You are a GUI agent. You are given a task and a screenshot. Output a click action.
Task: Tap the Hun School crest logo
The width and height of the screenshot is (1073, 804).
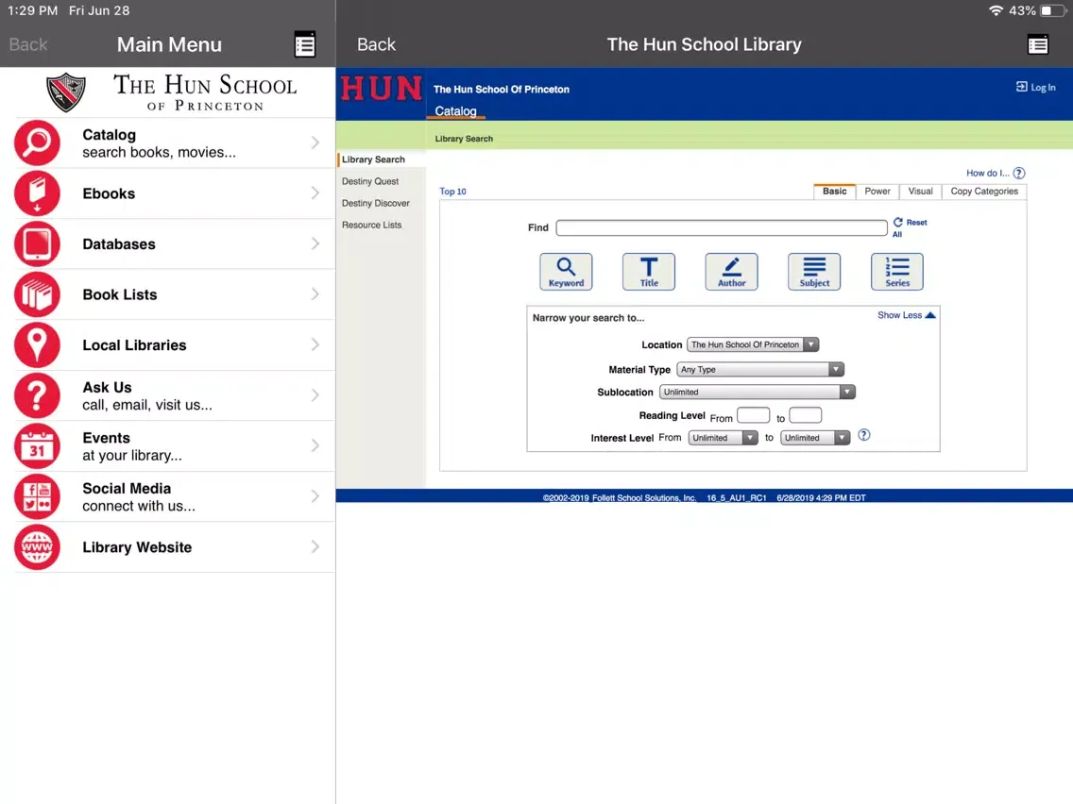[66, 92]
